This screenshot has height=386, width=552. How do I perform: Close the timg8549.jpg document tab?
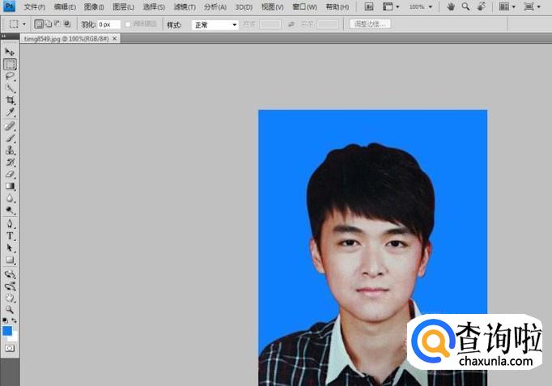[114, 38]
